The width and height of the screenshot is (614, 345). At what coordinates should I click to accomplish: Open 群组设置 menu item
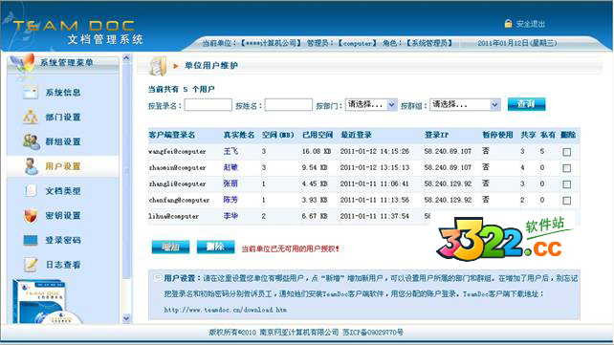pyautogui.click(x=63, y=141)
